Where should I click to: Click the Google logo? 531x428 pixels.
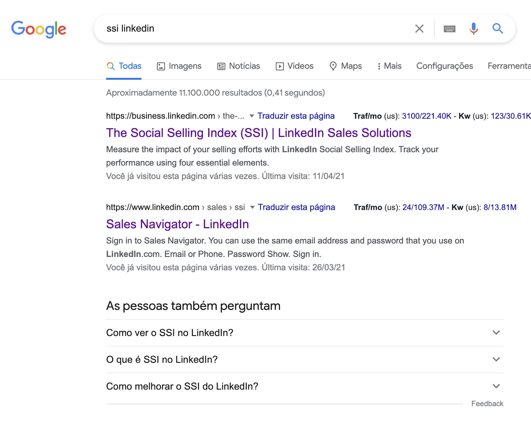tap(39, 29)
